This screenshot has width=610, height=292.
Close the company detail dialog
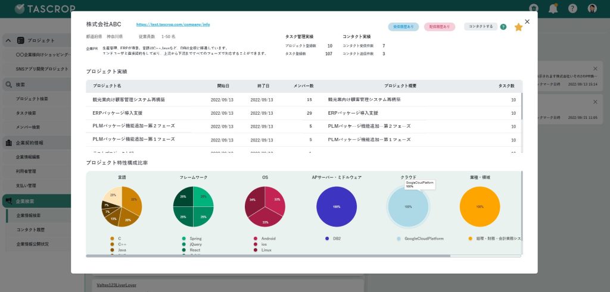[527, 21]
